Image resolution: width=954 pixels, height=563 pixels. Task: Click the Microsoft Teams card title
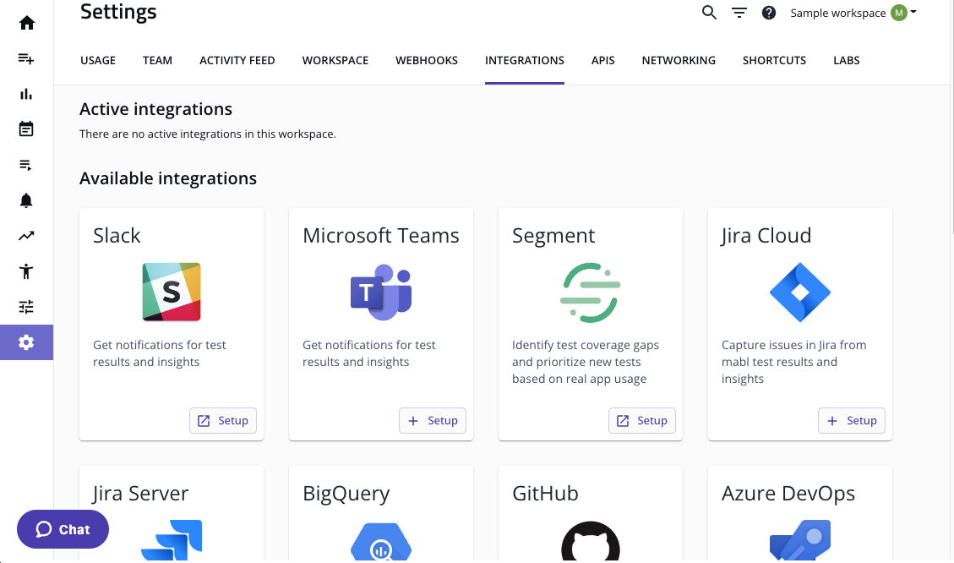coord(381,236)
